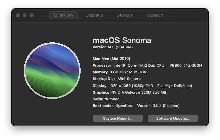Screen dimensions: 220x140
Task: Click the Startup Disk Mini-Sonoma entry
Action: click(117, 79)
